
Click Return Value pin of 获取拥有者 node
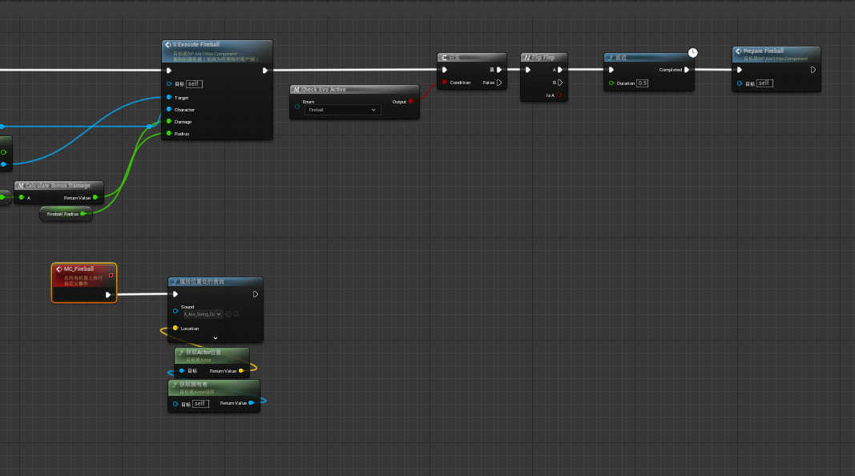(x=251, y=403)
